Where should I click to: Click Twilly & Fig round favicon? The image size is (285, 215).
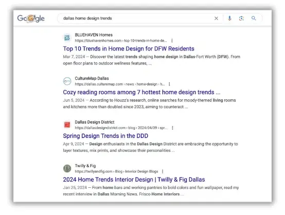[x=67, y=168]
